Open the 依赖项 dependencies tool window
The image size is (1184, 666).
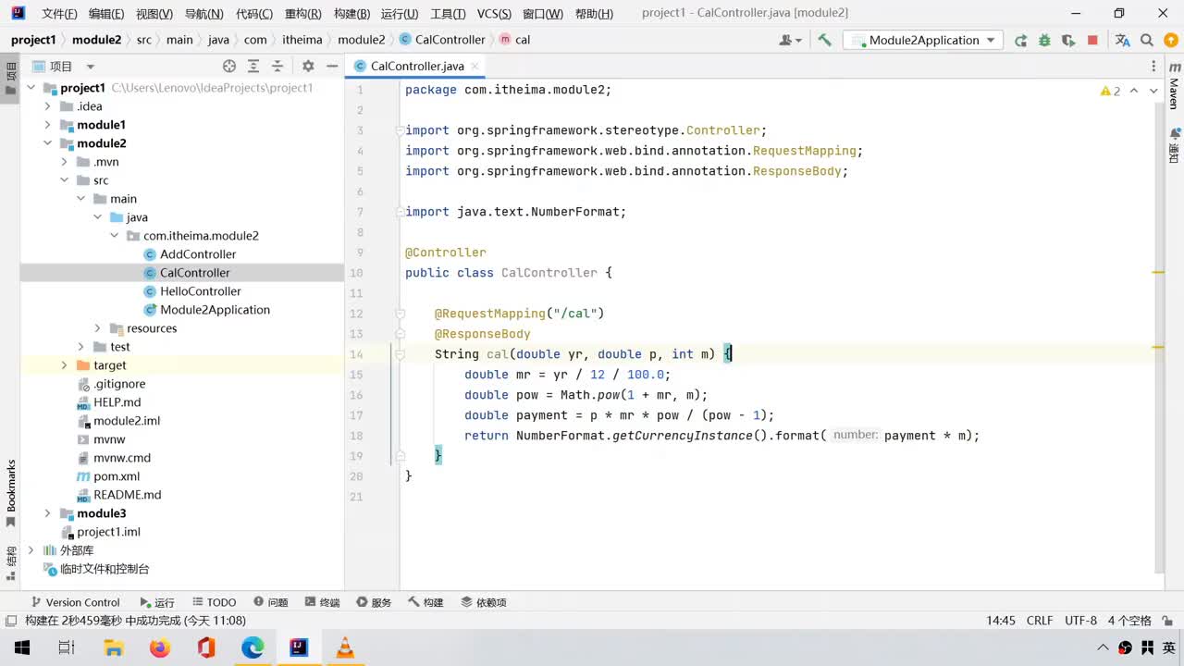[483, 602]
